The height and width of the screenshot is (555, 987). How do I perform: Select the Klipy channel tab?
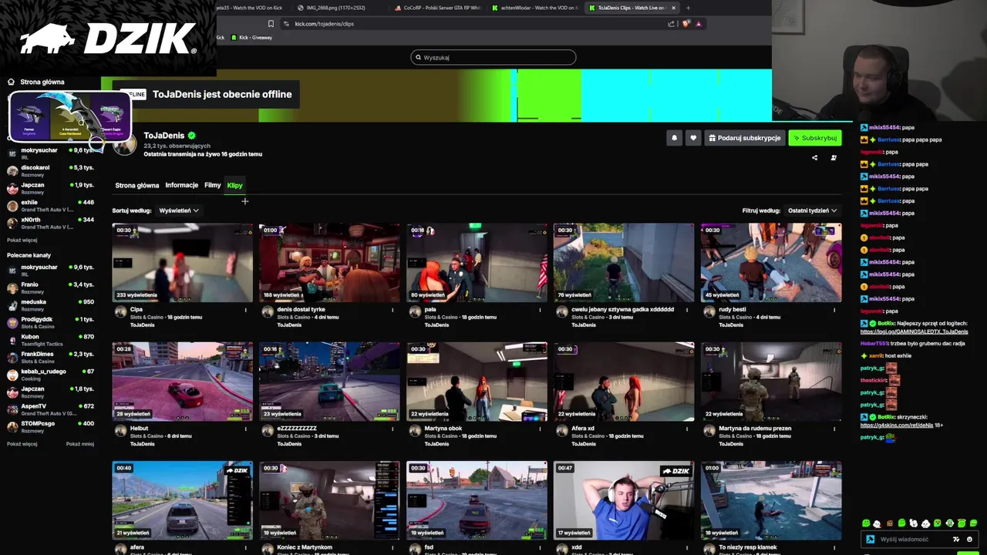pyautogui.click(x=234, y=185)
